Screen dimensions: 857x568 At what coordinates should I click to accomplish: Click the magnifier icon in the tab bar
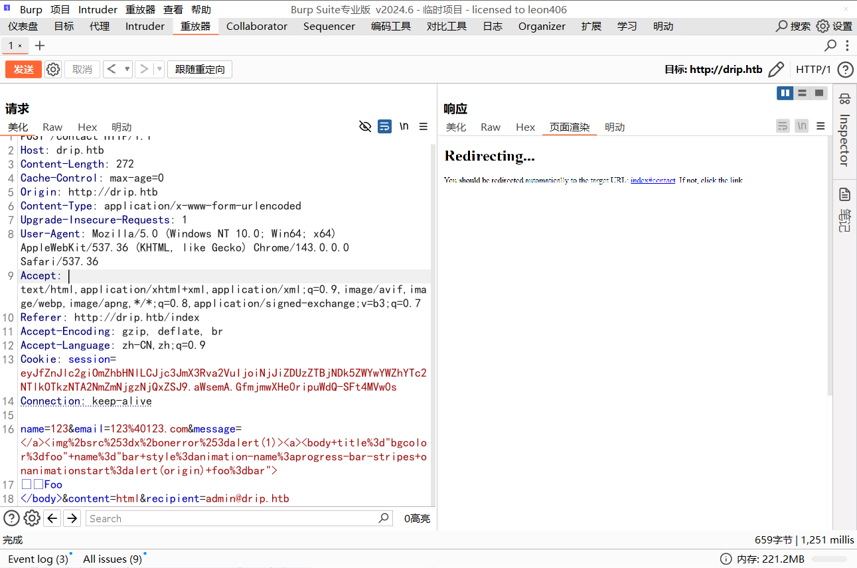click(830, 46)
